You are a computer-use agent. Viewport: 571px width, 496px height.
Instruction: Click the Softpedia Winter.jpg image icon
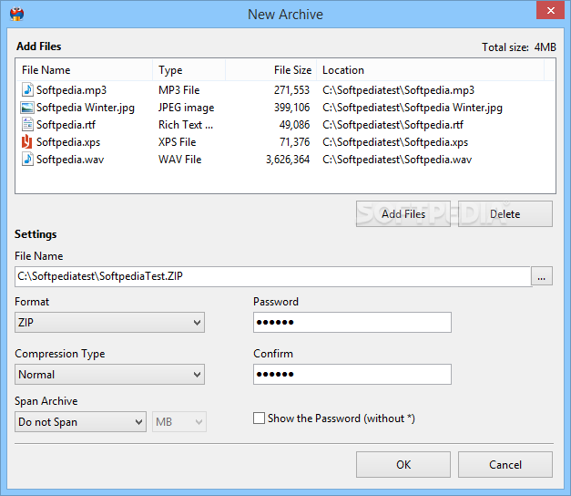27,108
